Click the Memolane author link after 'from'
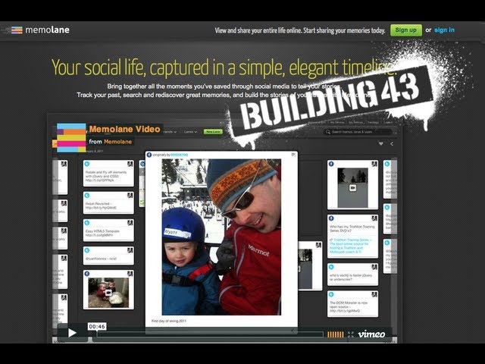This screenshot has width=485, height=364. point(118,142)
